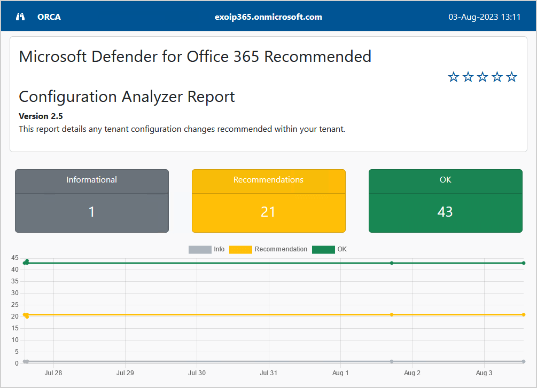537x388 pixels.
Task: Select the fourth star in the rating
Action: click(x=497, y=77)
